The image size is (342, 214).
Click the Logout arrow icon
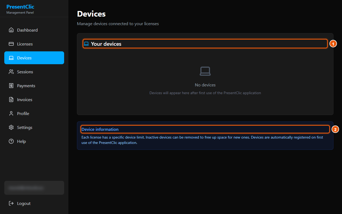click(11, 203)
